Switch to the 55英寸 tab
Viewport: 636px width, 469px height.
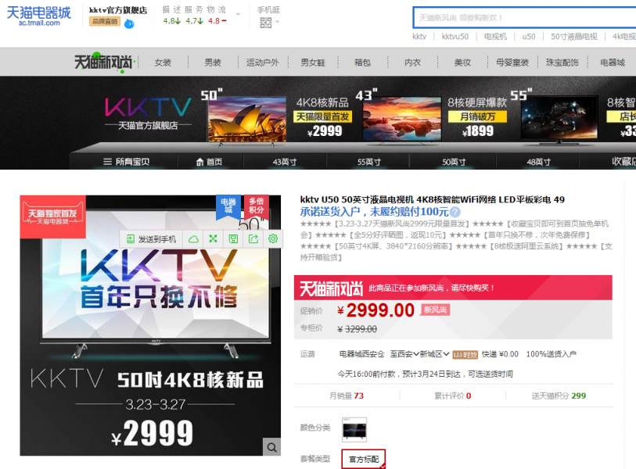[369, 162]
